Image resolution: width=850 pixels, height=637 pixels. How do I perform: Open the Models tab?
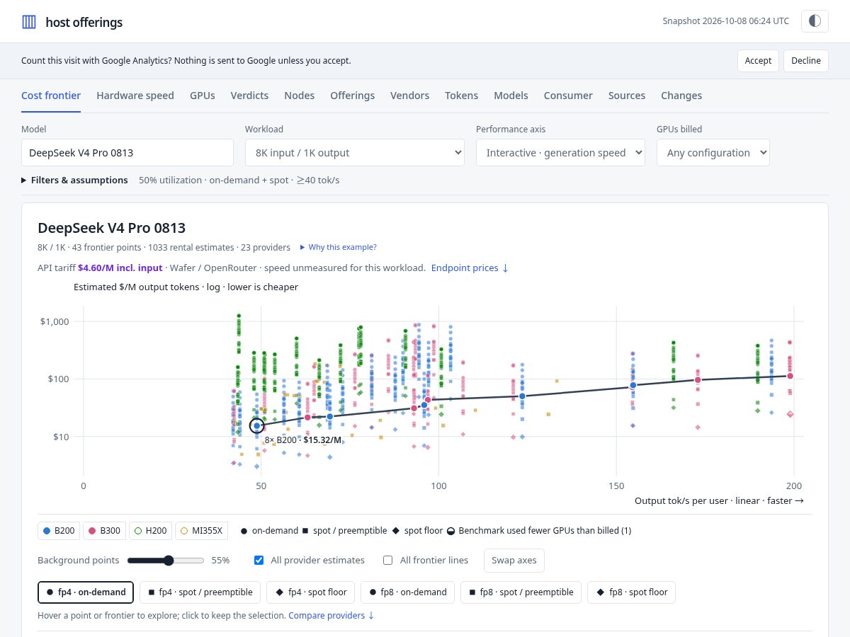click(x=511, y=96)
